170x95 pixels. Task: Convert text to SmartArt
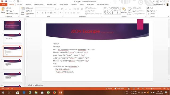pos(93,14)
